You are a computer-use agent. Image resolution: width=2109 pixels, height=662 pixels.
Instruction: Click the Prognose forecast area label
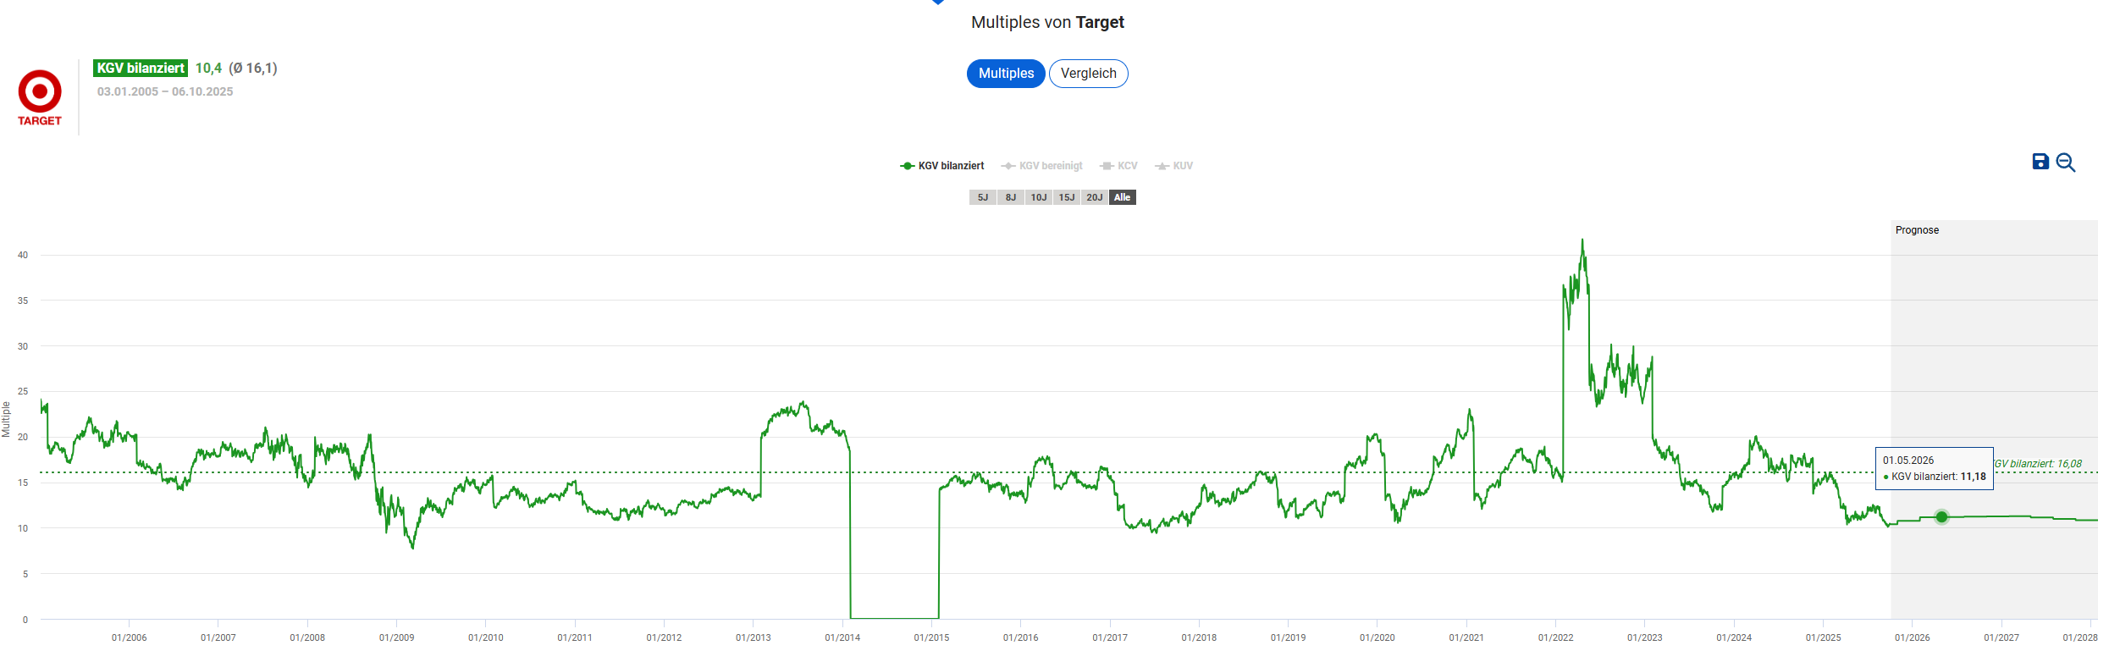click(x=1917, y=230)
